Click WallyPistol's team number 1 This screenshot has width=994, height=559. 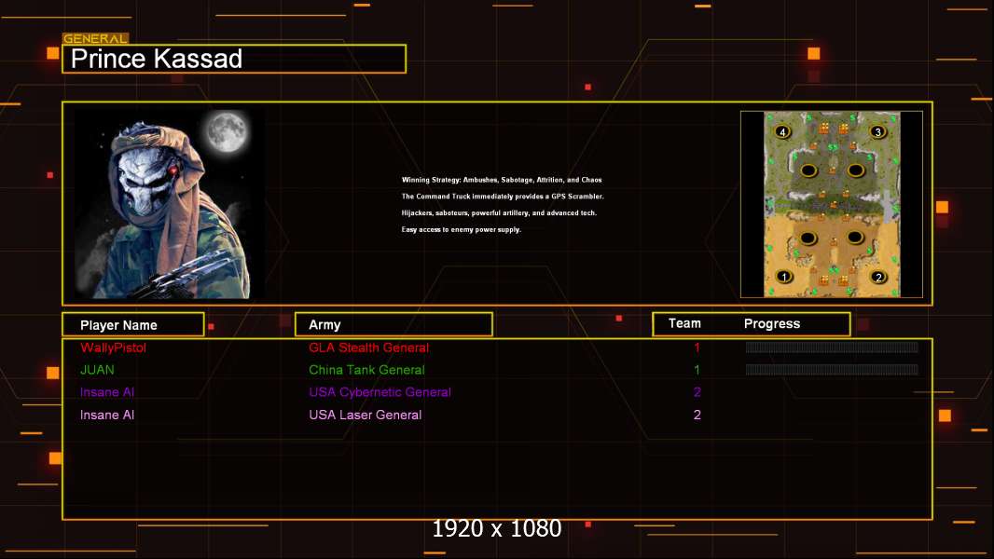(697, 348)
